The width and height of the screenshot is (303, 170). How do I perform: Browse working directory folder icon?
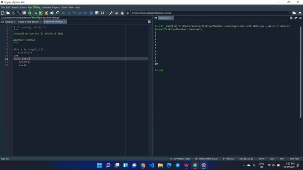tap(294, 13)
